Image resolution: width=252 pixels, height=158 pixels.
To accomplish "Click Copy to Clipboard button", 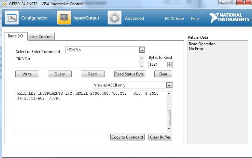I will pyautogui.click(x=127, y=137).
